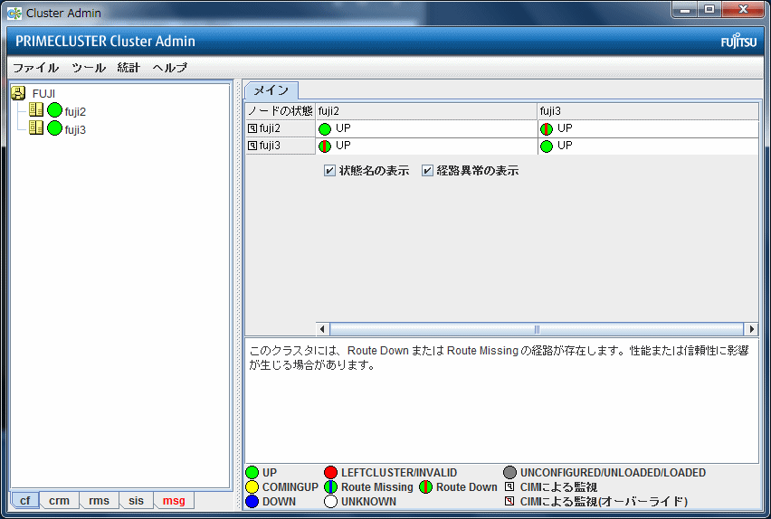The image size is (771, 519).
Task: Toggle the 状態名の表示 checkbox
Action: point(329,171)
